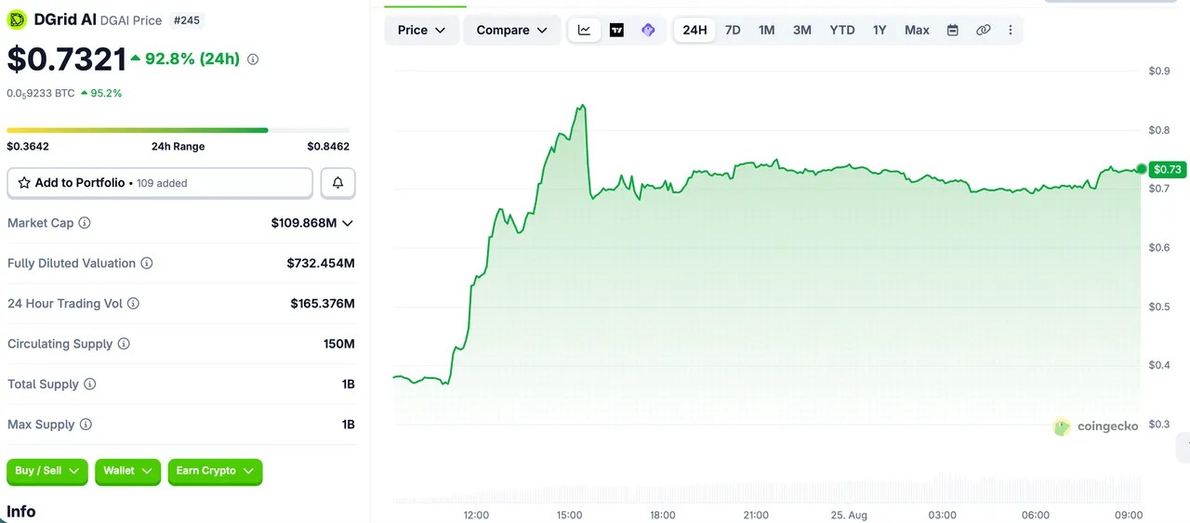Click the star Add to Portfolio button
The height and width of the screenshot is (523, 1190).
pos(160,183)
